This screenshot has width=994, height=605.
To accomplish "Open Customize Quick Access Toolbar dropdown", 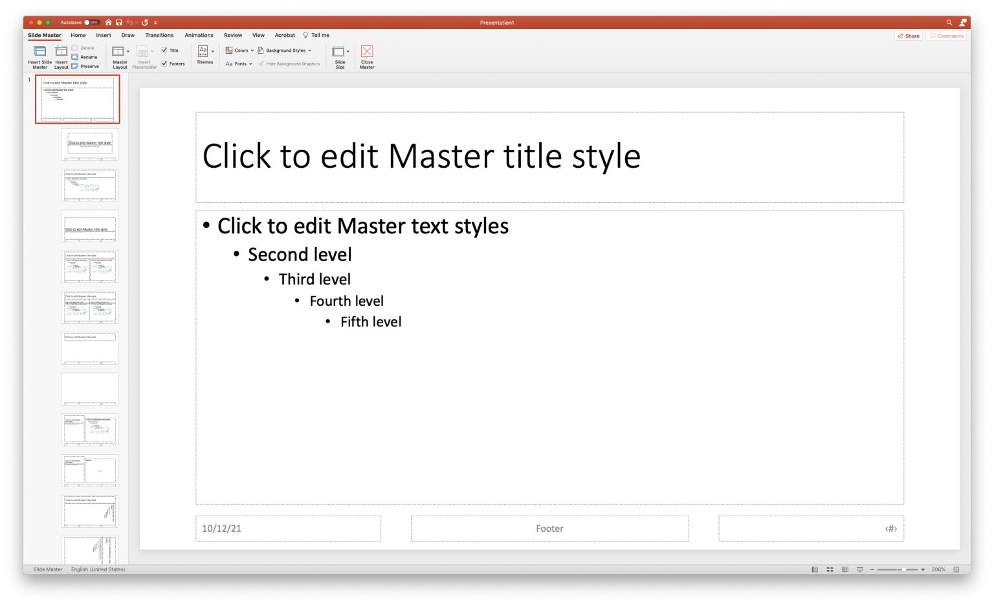I will click(x=155, y=23).
